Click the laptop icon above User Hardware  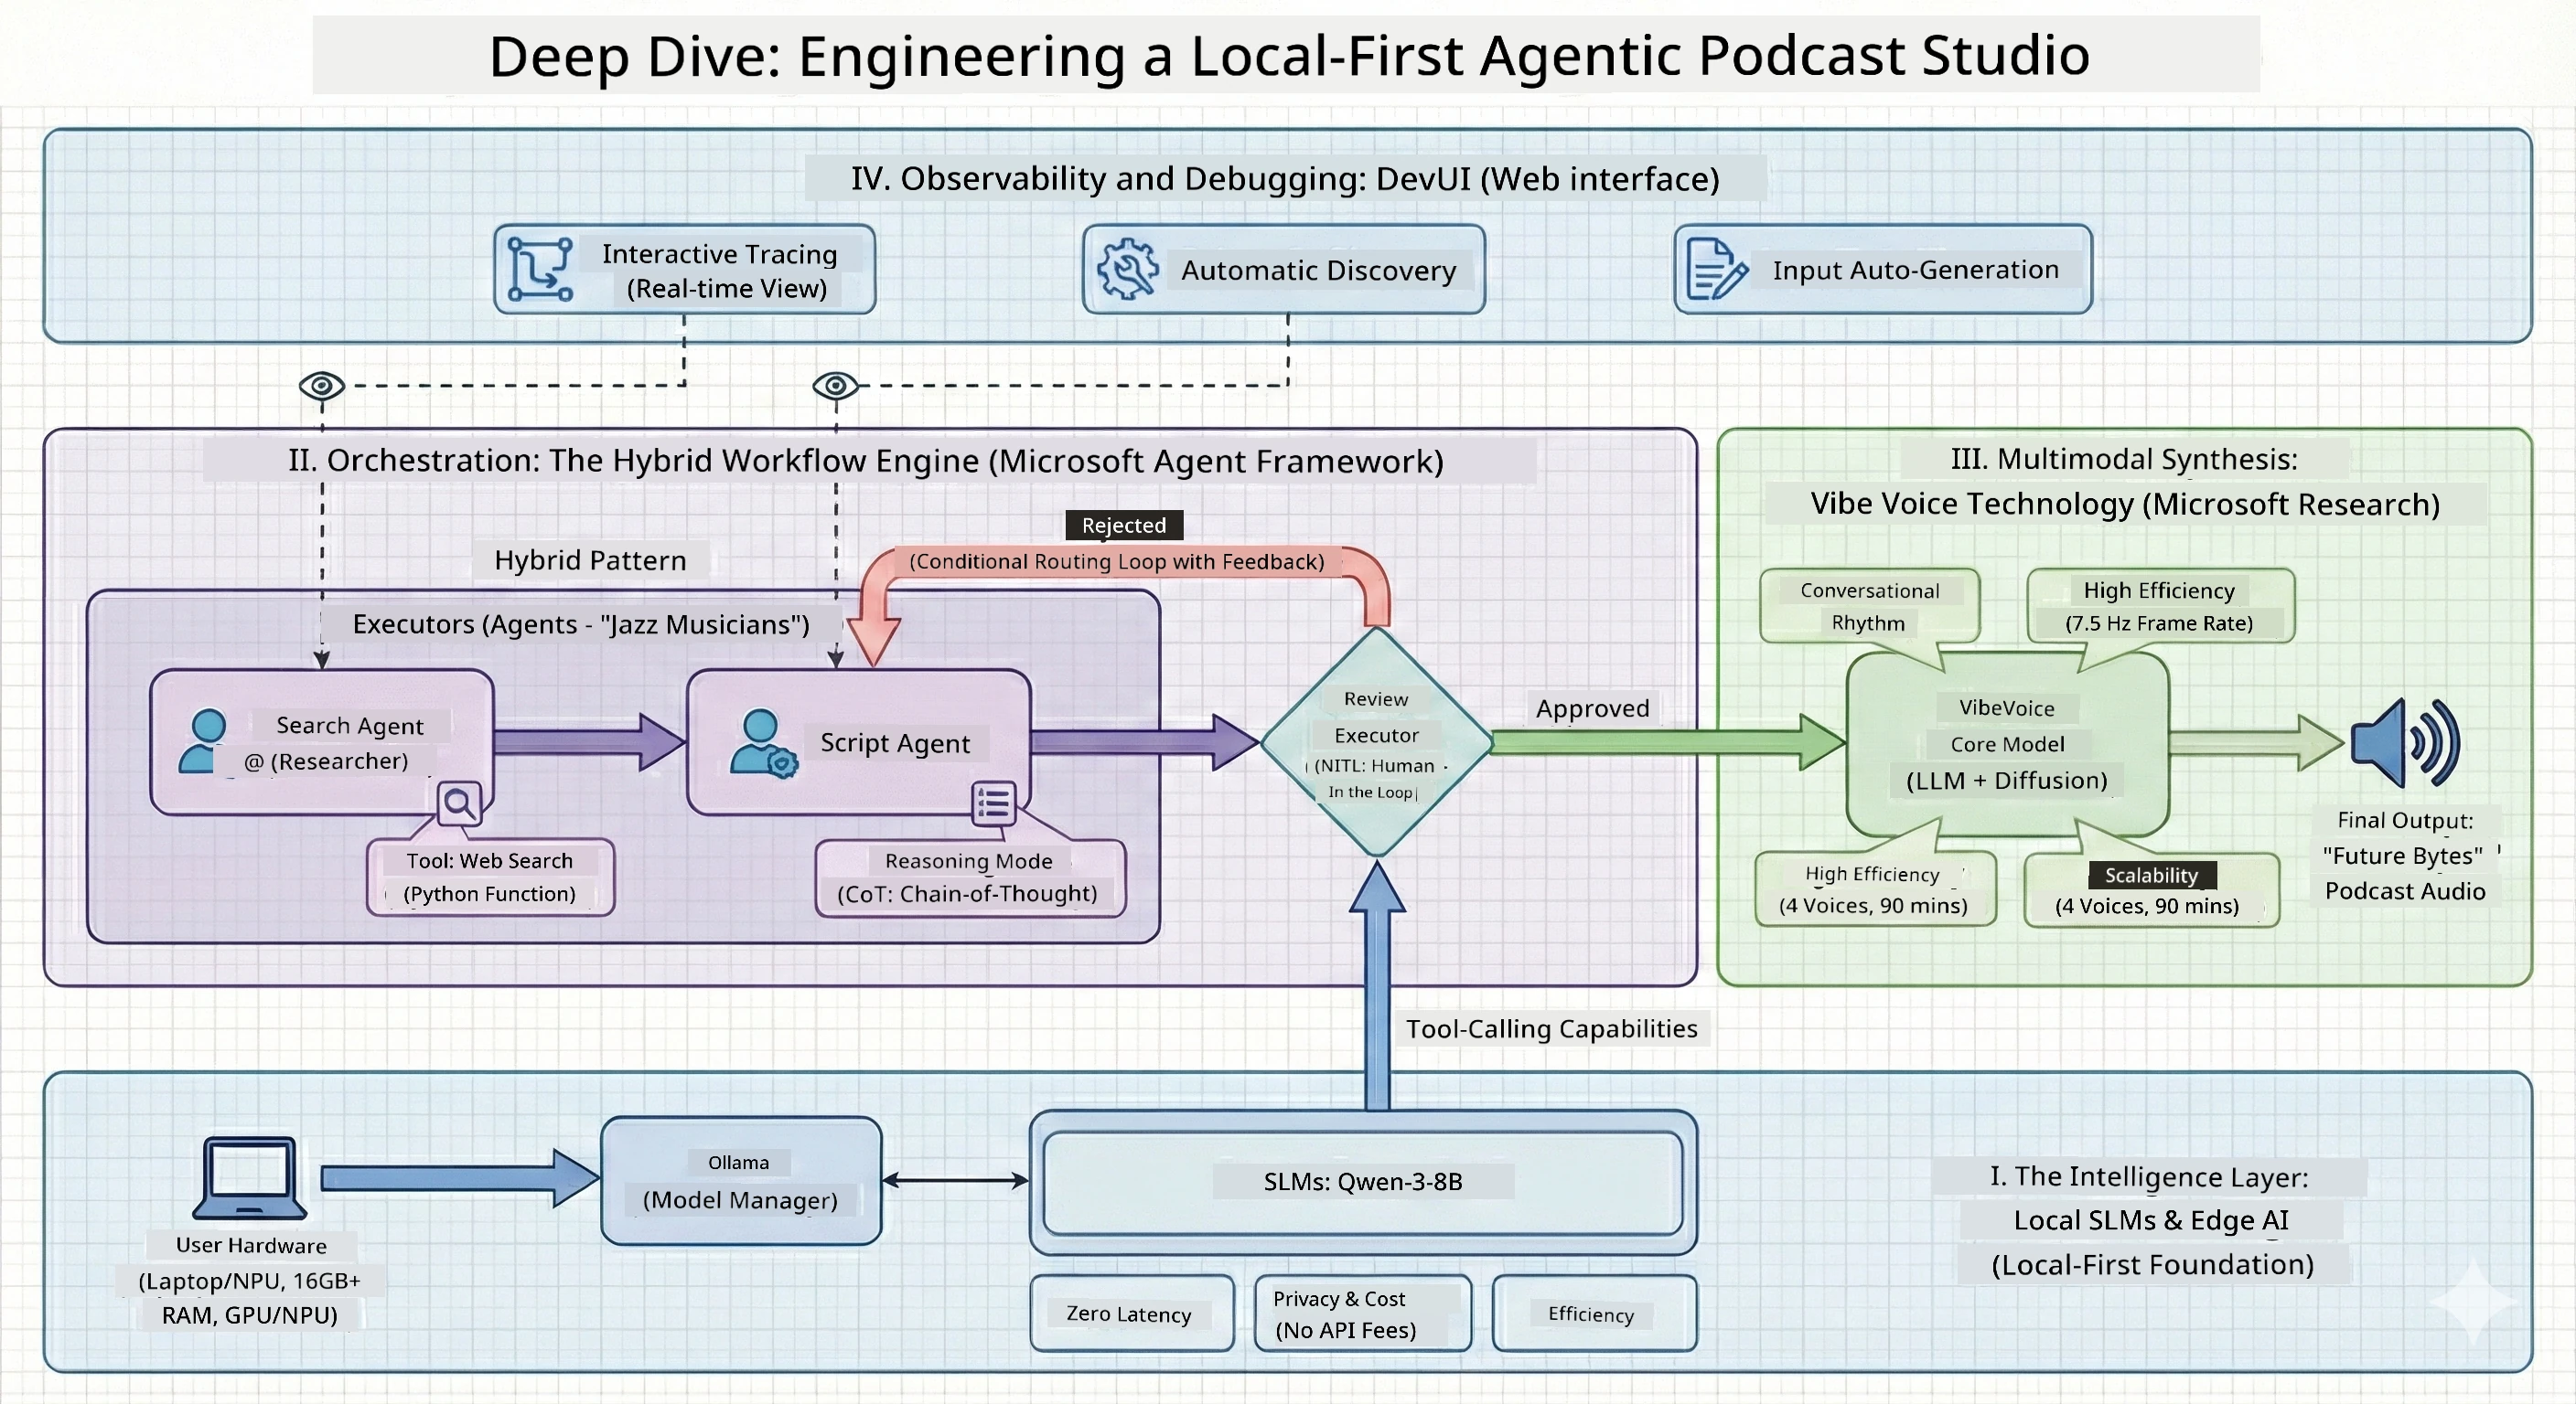click(250, 1177)
